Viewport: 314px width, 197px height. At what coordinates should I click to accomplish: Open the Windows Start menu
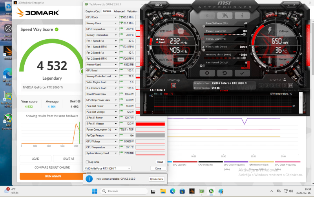click(x=95, y=191)
